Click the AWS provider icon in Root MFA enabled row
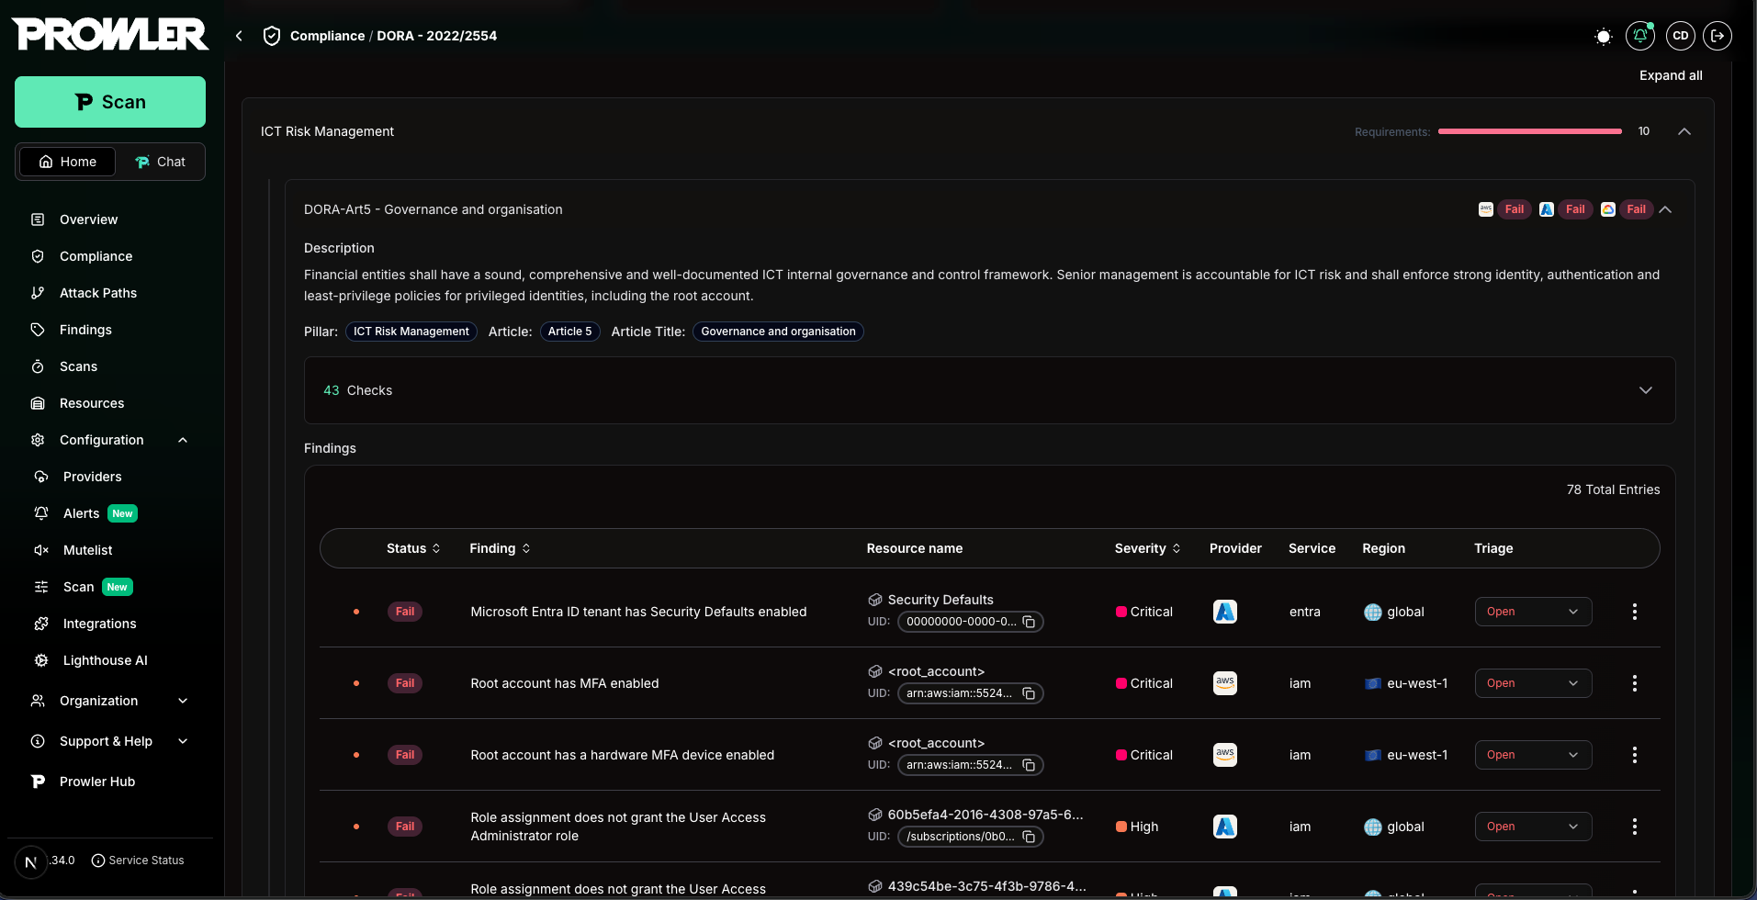The height and width of the screenshot is (900, 1757). 1224,683
